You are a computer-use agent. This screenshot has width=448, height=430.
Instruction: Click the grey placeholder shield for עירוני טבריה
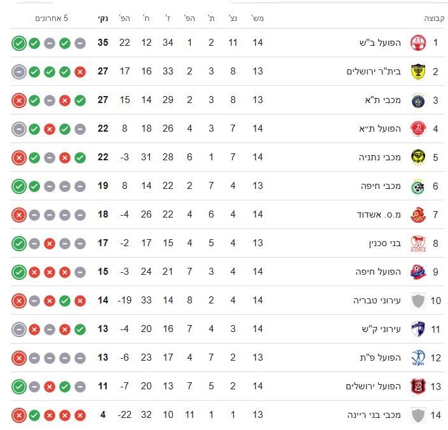[417, 301]
